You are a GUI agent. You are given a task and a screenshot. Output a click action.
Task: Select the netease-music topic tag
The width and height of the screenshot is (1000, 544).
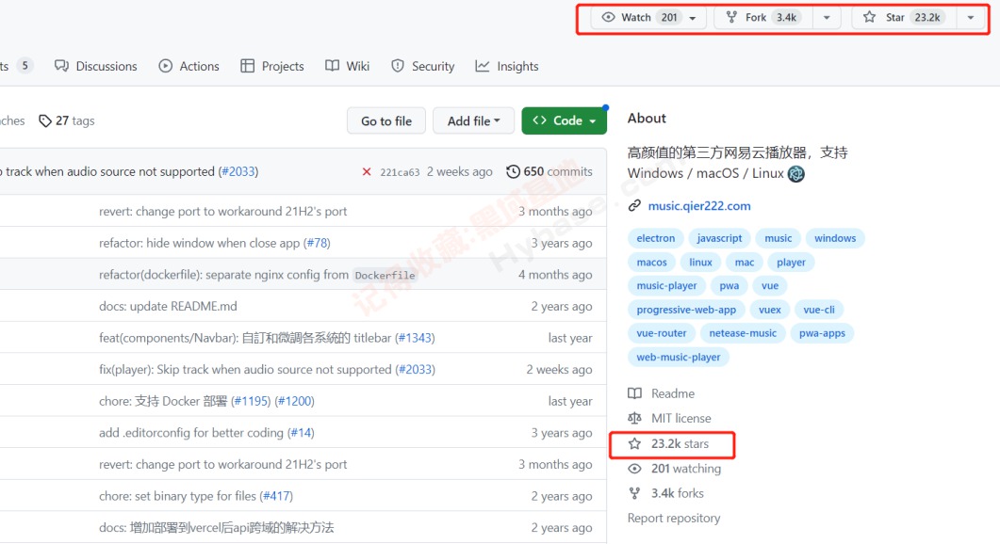[743, 333]
